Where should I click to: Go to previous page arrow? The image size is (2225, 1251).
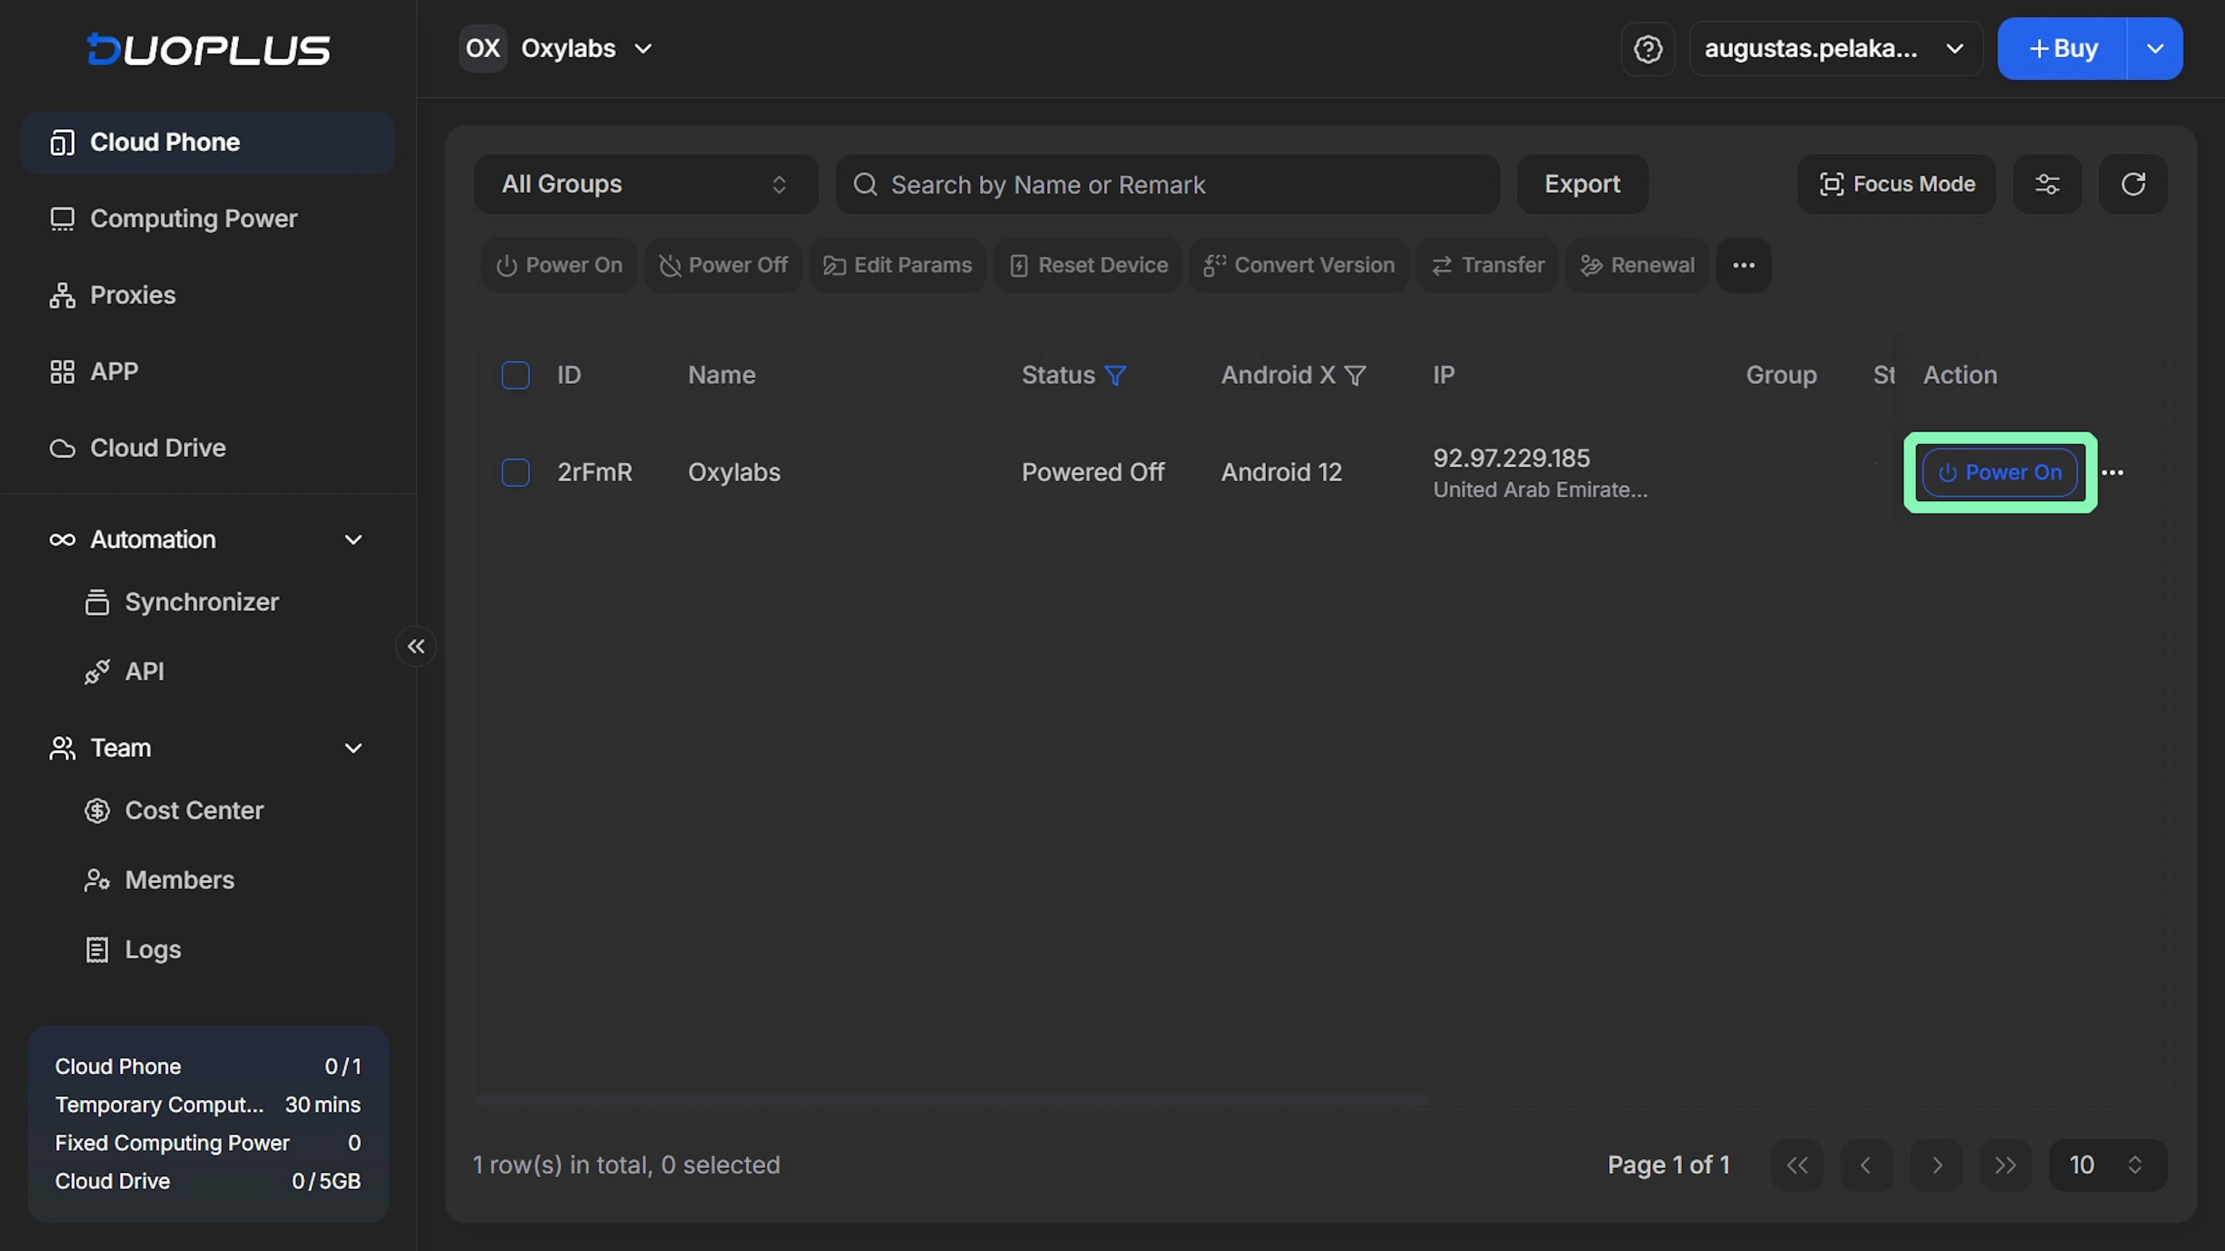click(1866, 1165)
